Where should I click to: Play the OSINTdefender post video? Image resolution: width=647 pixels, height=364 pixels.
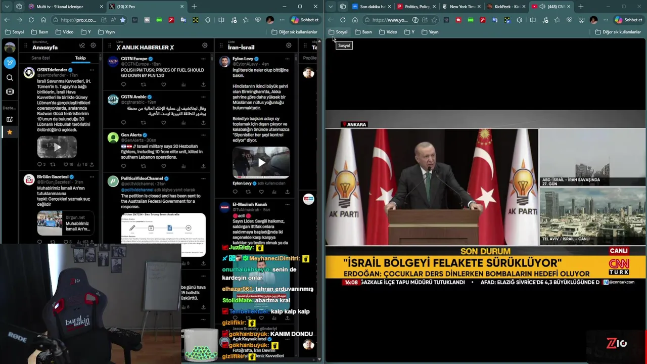coord(57,147)
